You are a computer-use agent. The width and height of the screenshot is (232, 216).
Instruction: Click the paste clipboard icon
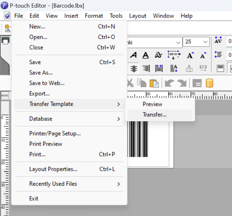pos(154,83)
